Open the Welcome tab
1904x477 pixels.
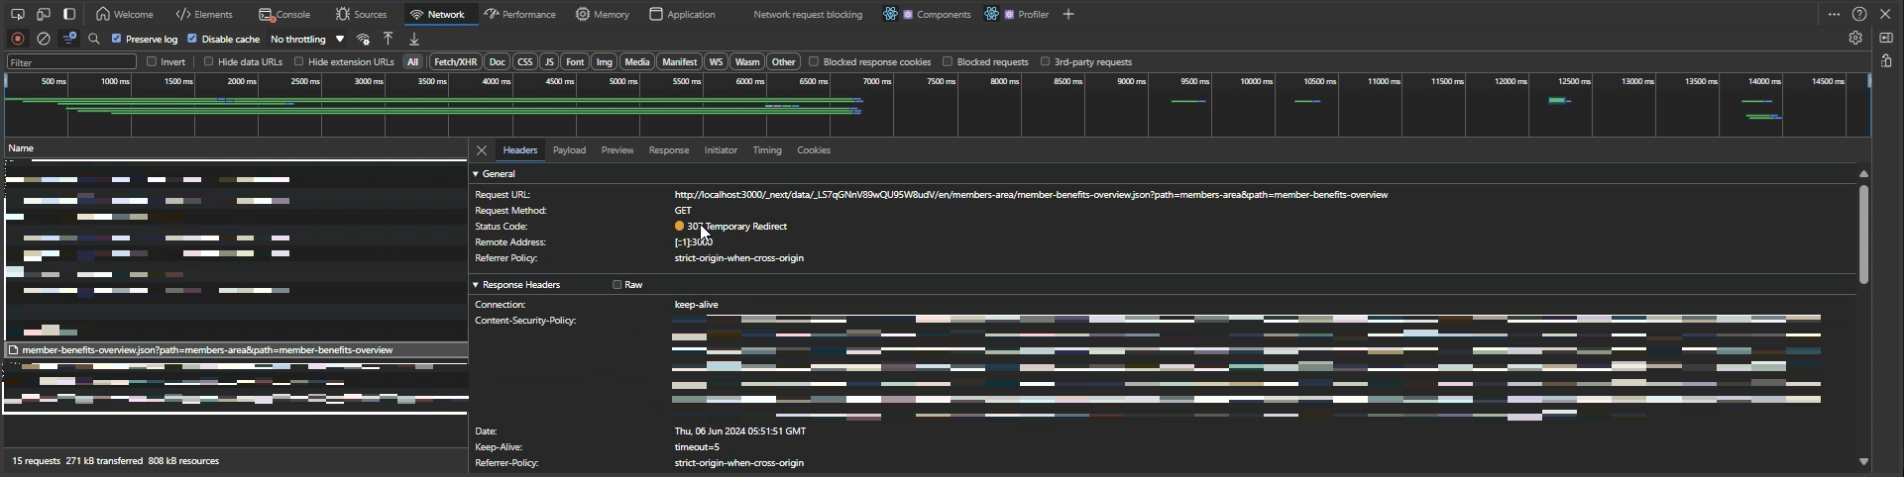tap(125, 14)
